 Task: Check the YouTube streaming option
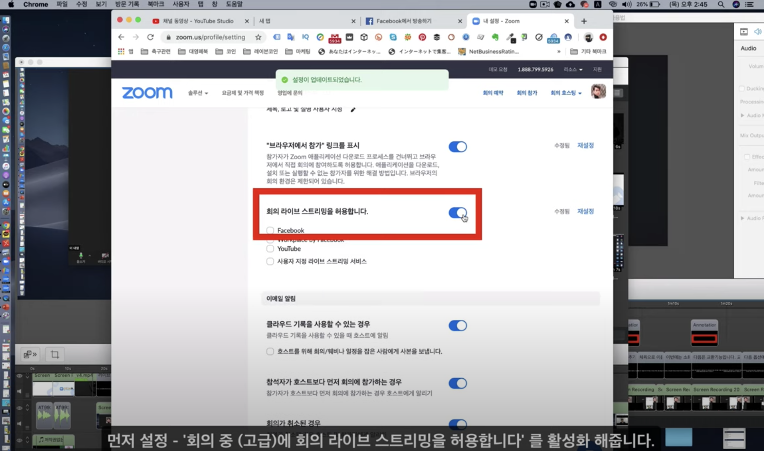pyautogui.click(x=270, y=249)
